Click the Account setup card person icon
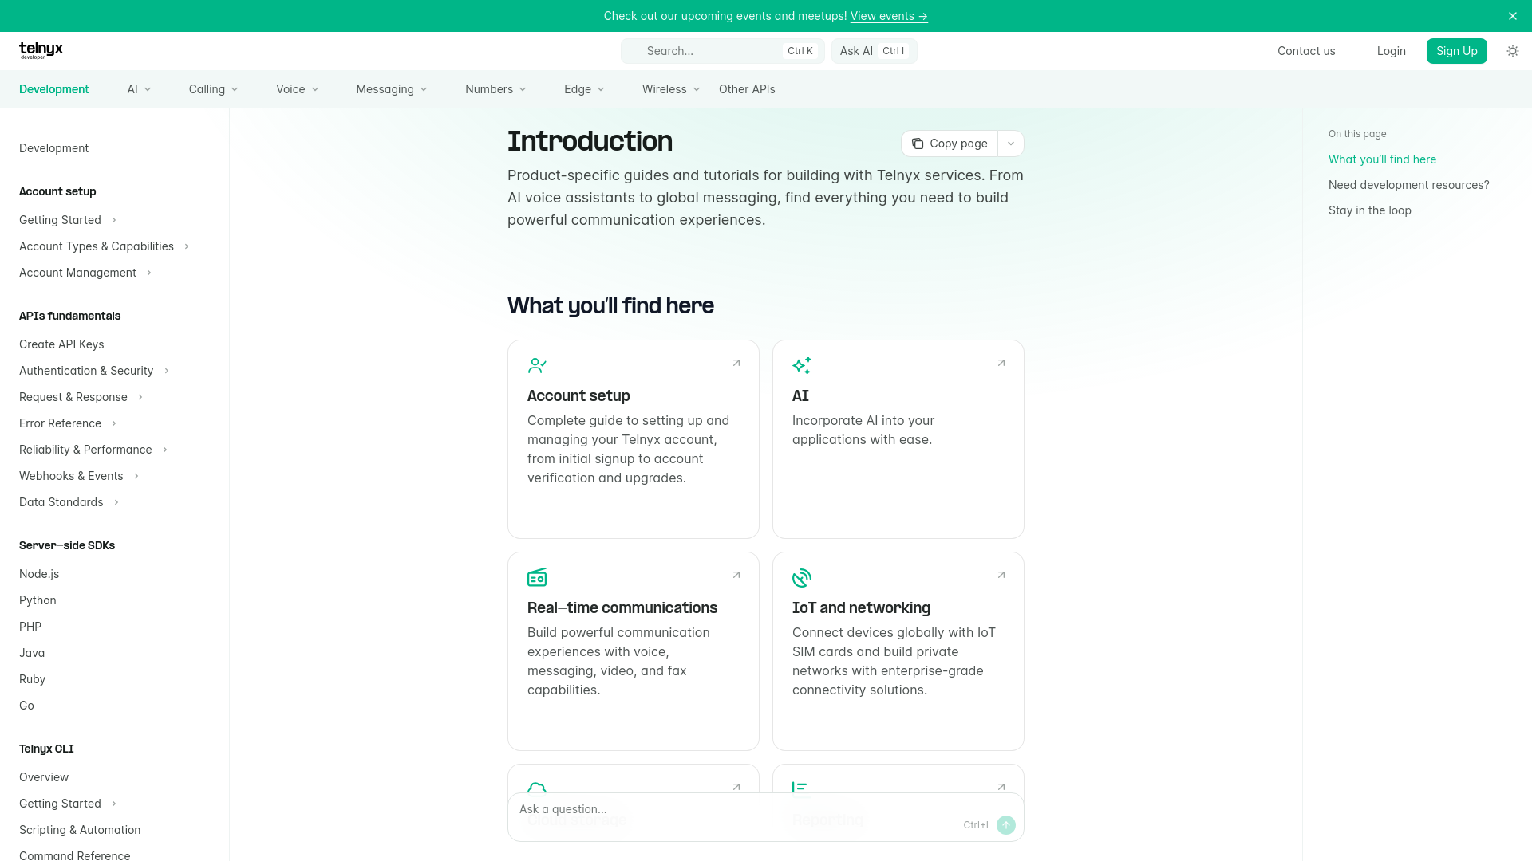 (x=537, y=366)
